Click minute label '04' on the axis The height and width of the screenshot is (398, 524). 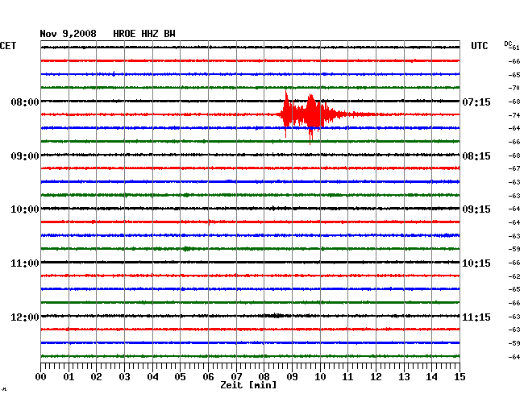[152, 377]
